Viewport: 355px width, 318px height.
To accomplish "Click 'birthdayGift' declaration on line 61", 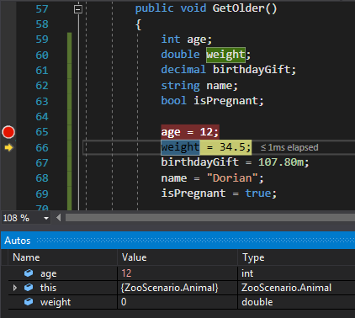I will [252, 69].
